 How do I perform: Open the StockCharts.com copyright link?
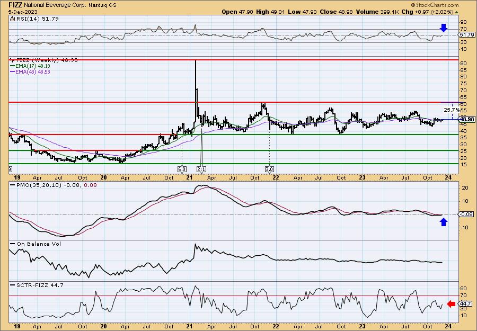pyautogui.click(x=435, y=5)
